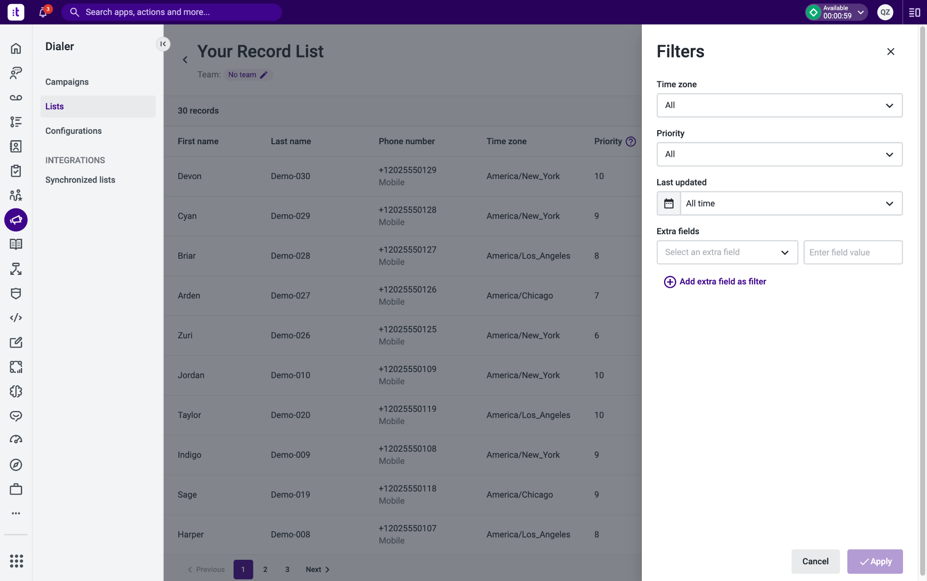The height and width of the screenshot is (581, 927).
Task: Click the Previous page button
Action: pyautogui.click(x=206, y=569)
